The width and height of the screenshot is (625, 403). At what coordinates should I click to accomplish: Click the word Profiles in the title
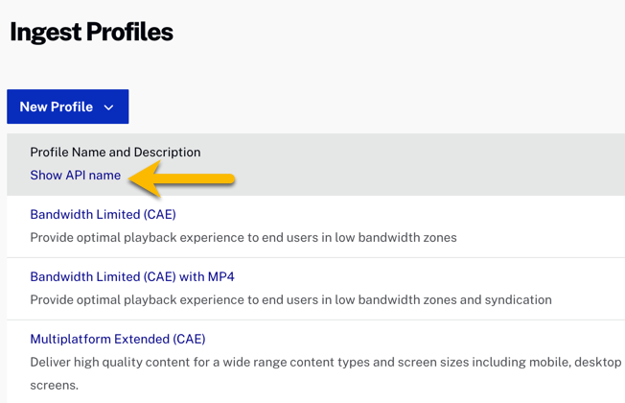(130, 32)
